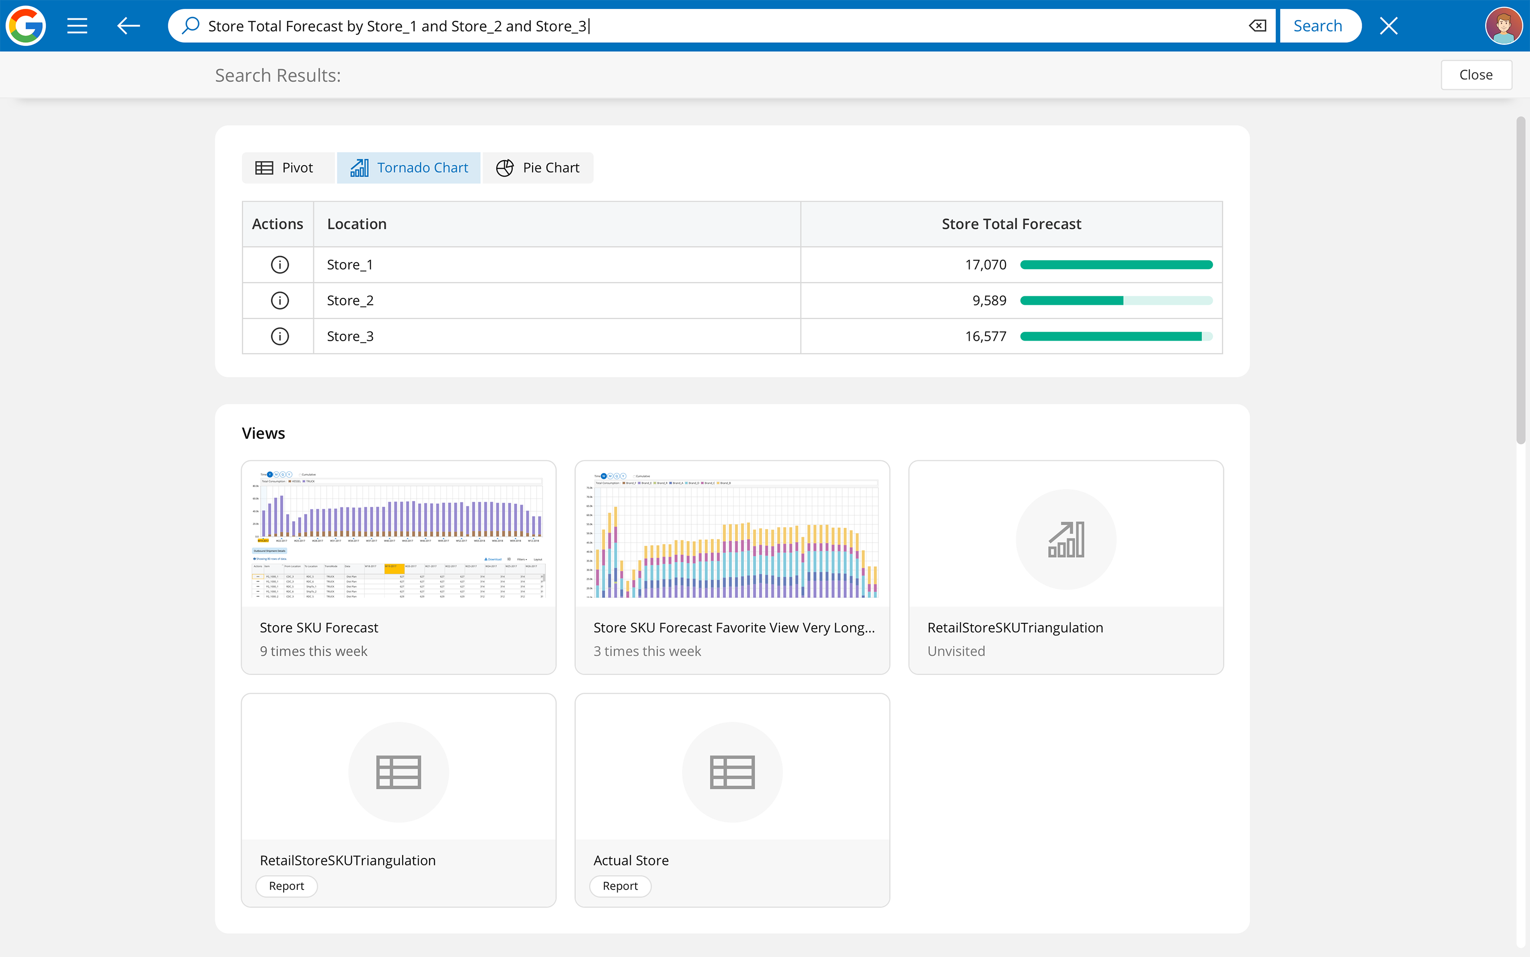Image resolution: width=1530 pixels, height=957 pixels.
Task: Click the 3 times this week text
Action: (647, 651)
